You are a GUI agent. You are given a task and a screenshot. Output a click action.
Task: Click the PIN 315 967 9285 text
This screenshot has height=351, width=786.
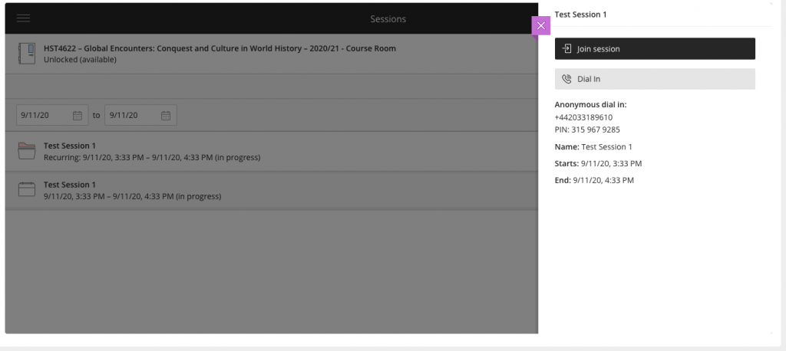click(x=587, y=130)
